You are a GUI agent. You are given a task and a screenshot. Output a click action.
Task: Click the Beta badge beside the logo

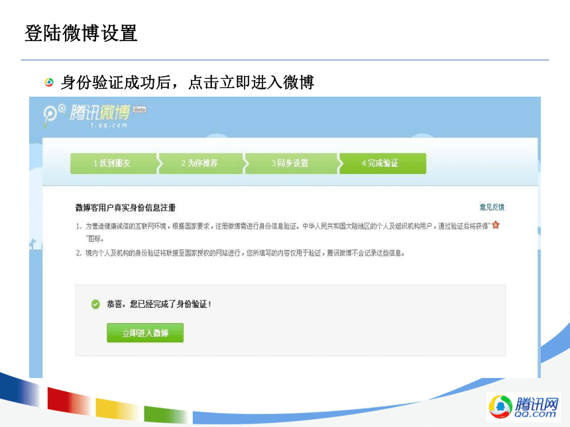(x=140, y=110)
